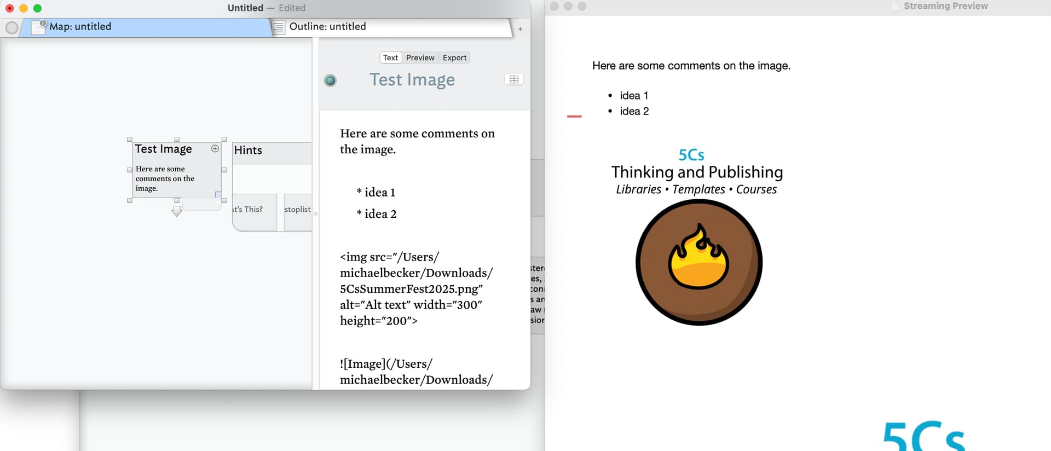The width and height of the screenshot is (1051, 451).
Task: Click the bottom-right corner handle of Test Image note
Action: [224, 200]
